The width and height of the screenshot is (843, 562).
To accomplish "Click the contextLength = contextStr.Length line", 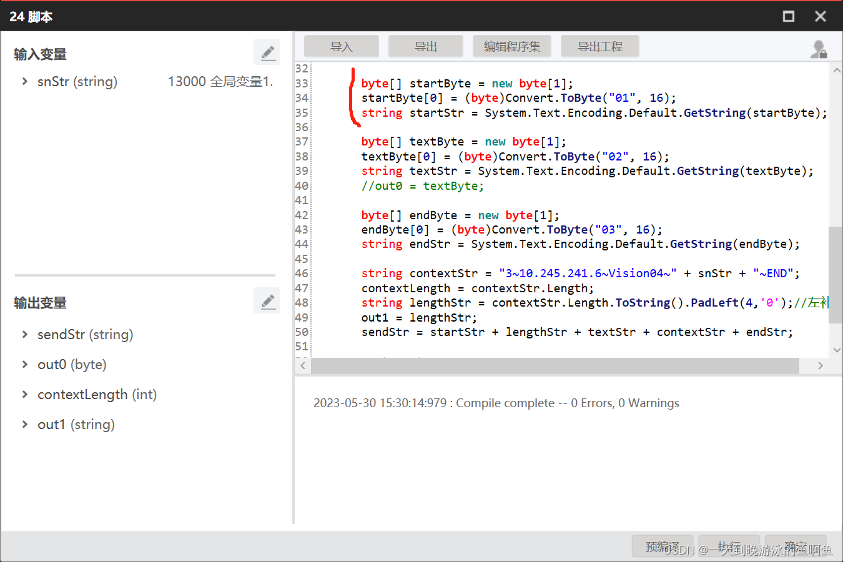I will tap(478, 288).
